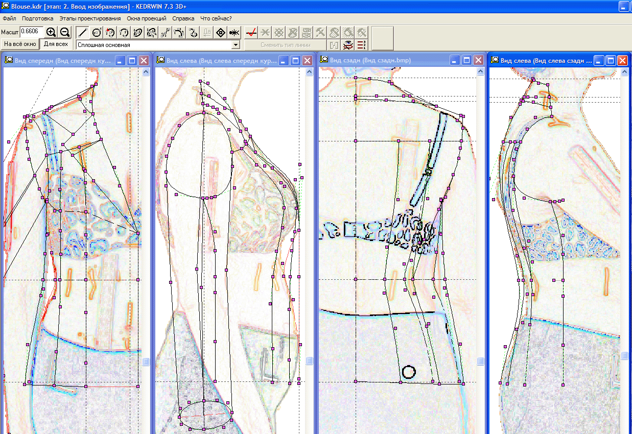Click the 'На всё окно' button
Screen dimensions: 632x434
(x=20, y=44)
